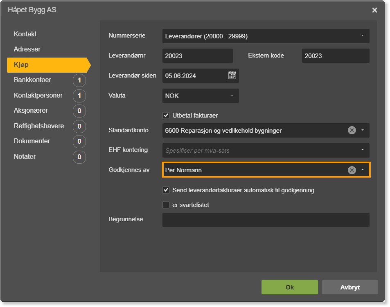
Task: Clear the Godkjennes av value with the X icon
Action: pyautogui.click(x=352, y=170)
